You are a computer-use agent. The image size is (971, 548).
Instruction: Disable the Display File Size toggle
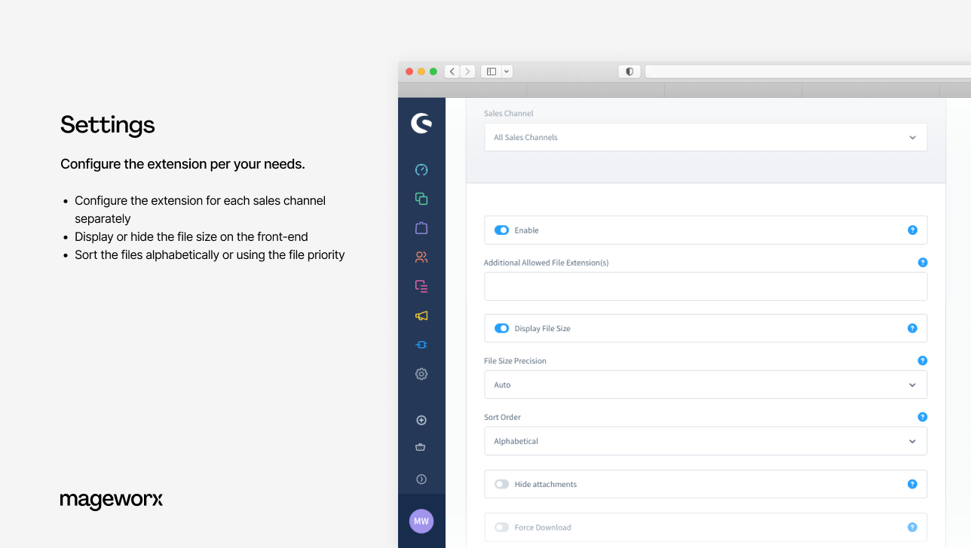point(501,328)
